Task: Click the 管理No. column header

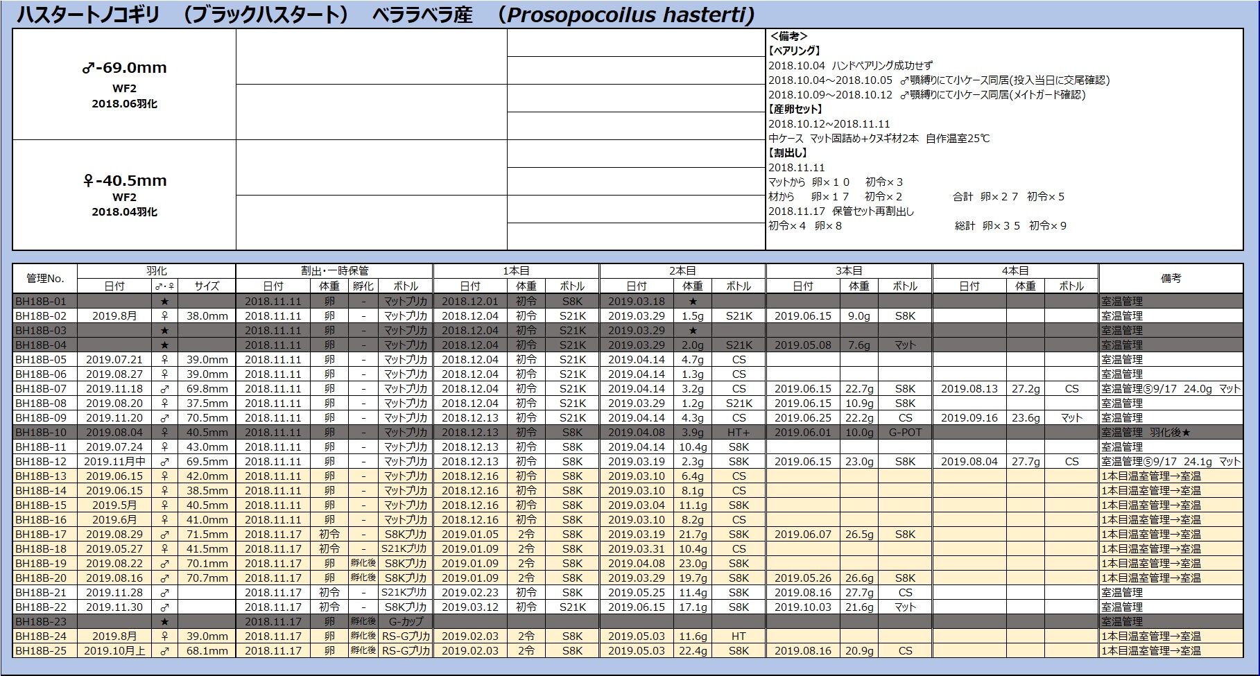Action: [45, 279]
